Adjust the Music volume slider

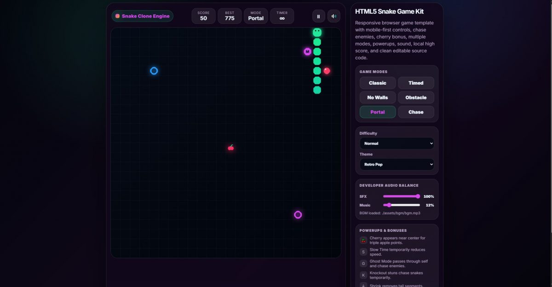[x=402, y=205]
